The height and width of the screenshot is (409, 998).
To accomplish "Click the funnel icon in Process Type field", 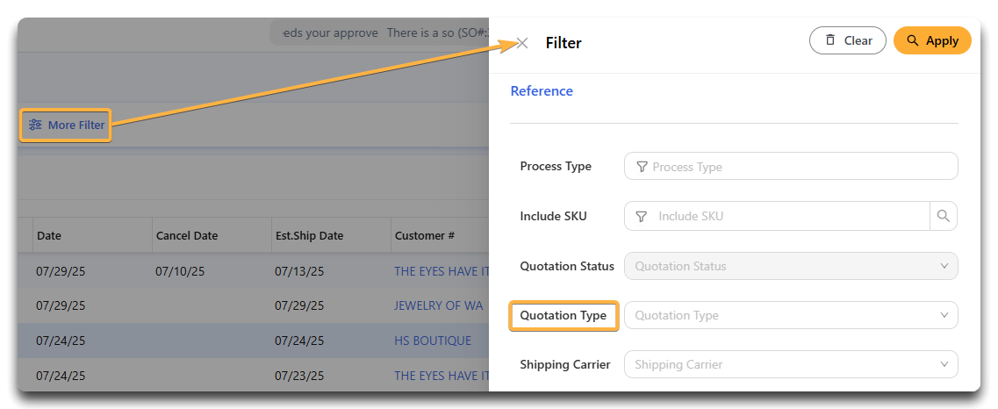I will (x=642, y=167).
